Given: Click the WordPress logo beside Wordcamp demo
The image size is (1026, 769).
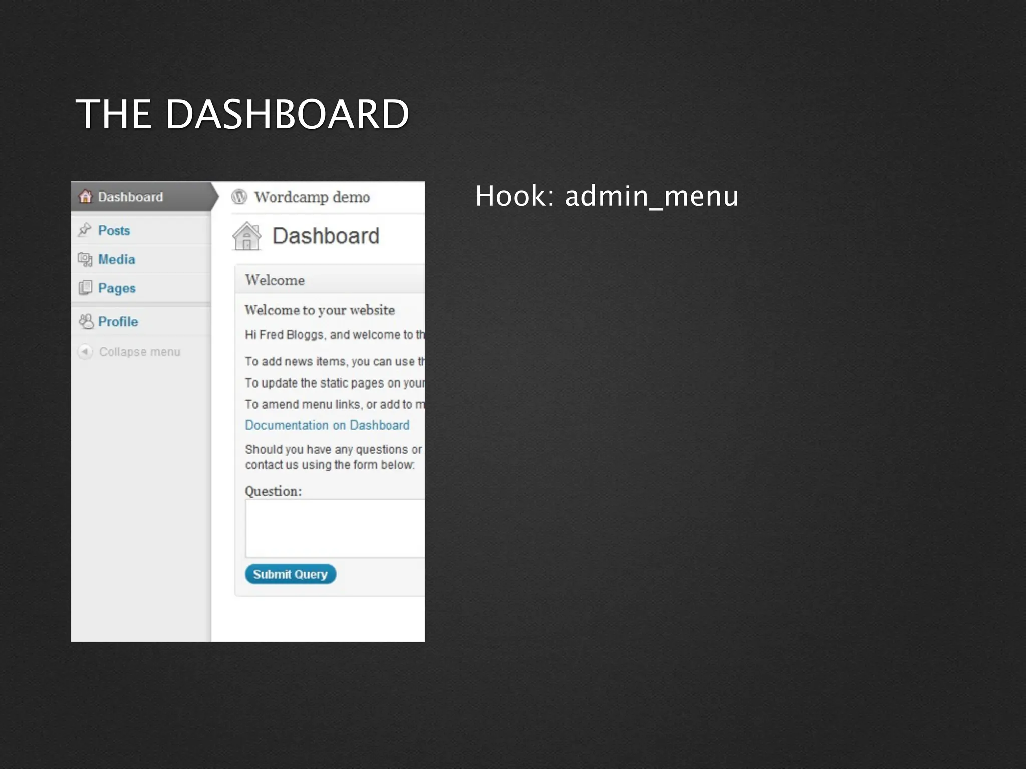Looking at the screenshot, I should pos(239,197).
